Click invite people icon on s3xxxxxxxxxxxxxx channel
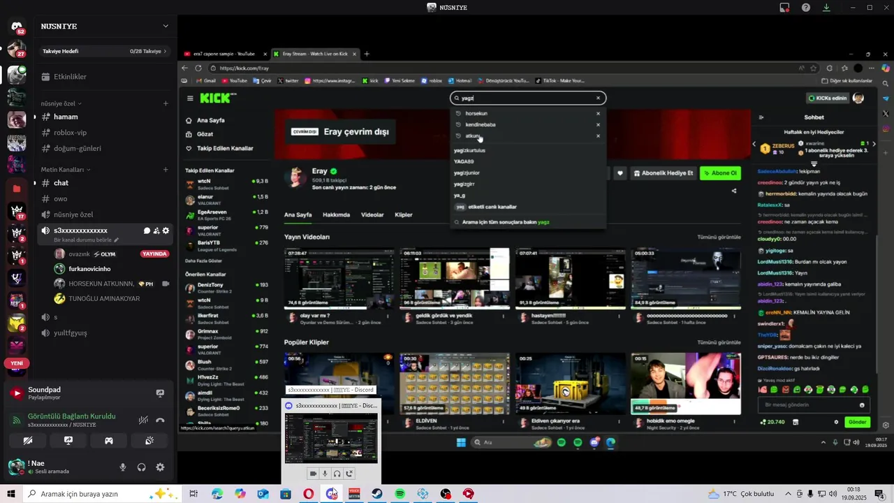This screenshot has height=503, width=894. [156, 231]
